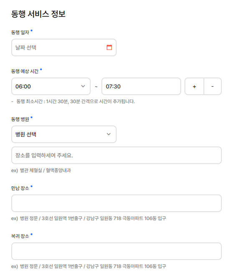The height and width of the screenshot is (280, 234).
Task: Click the 동행 최소시간 helper note
Action: (x=73, y=101)
